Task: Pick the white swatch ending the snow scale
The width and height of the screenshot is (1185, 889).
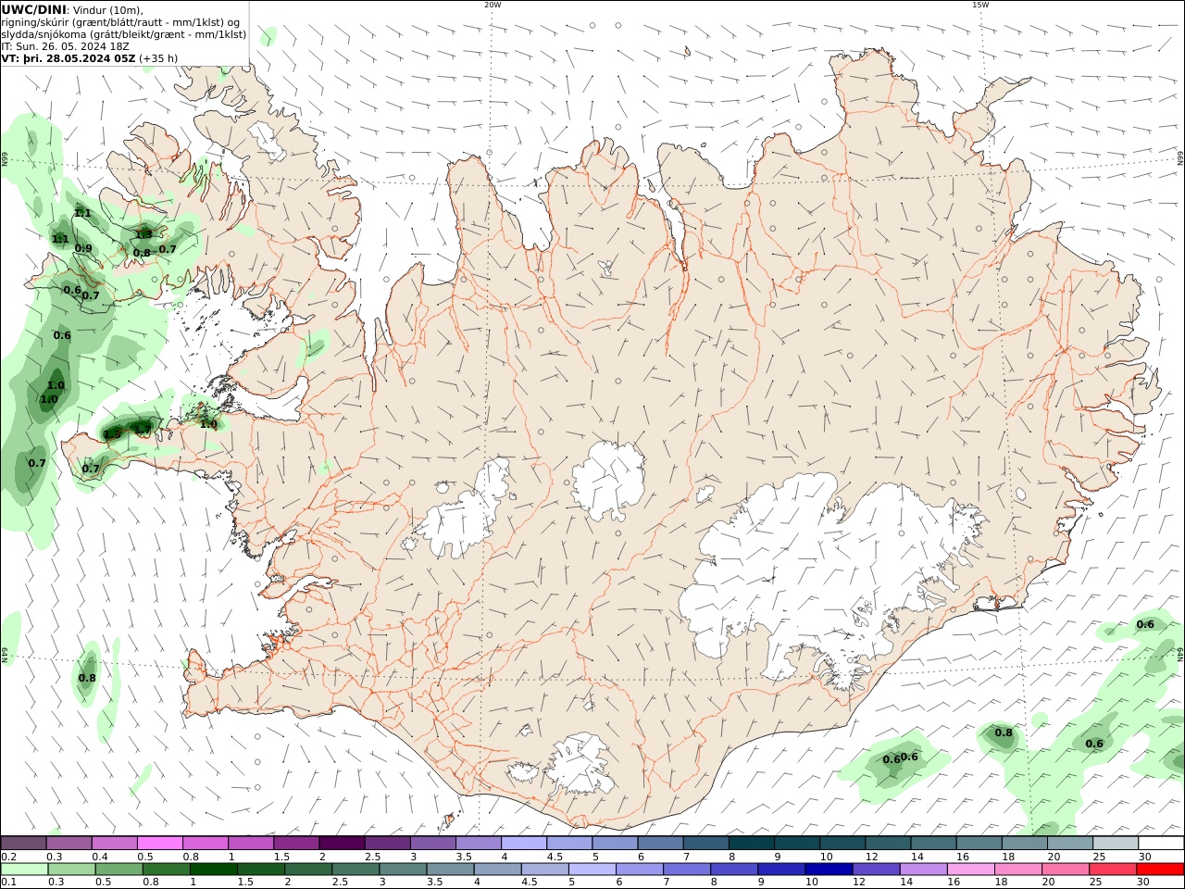Action: point(1160,843)
